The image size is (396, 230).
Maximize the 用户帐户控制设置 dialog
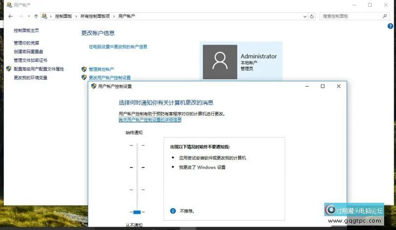[x=323, y=87]
